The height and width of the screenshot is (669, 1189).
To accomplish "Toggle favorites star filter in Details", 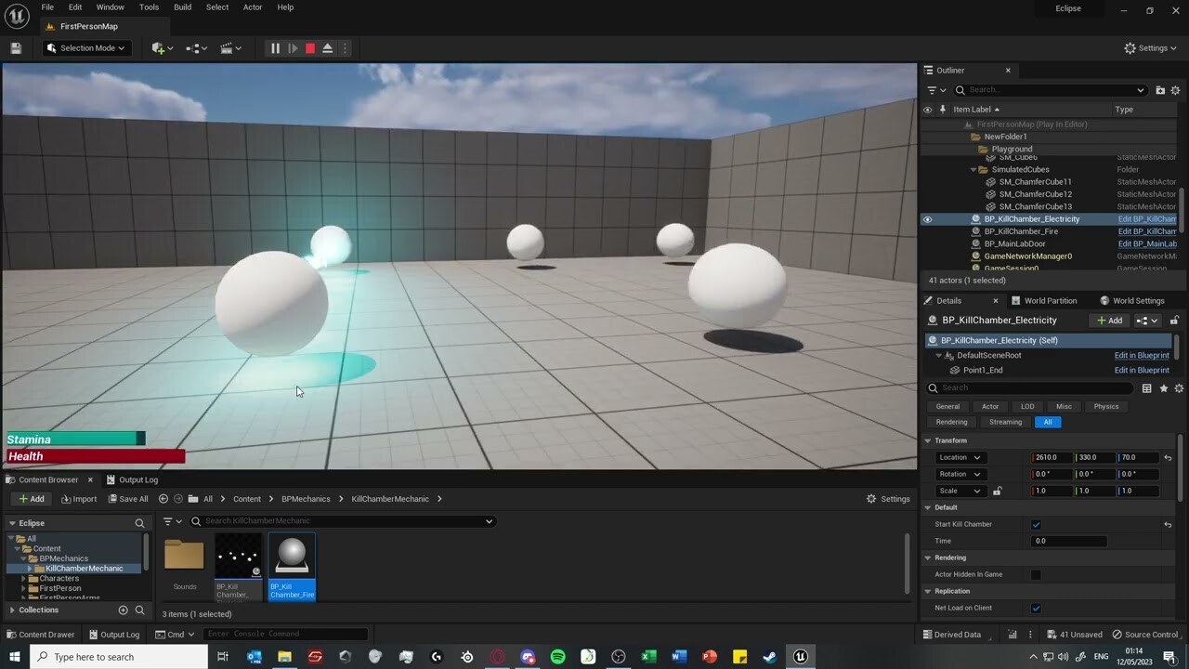I will point(1163,388).
